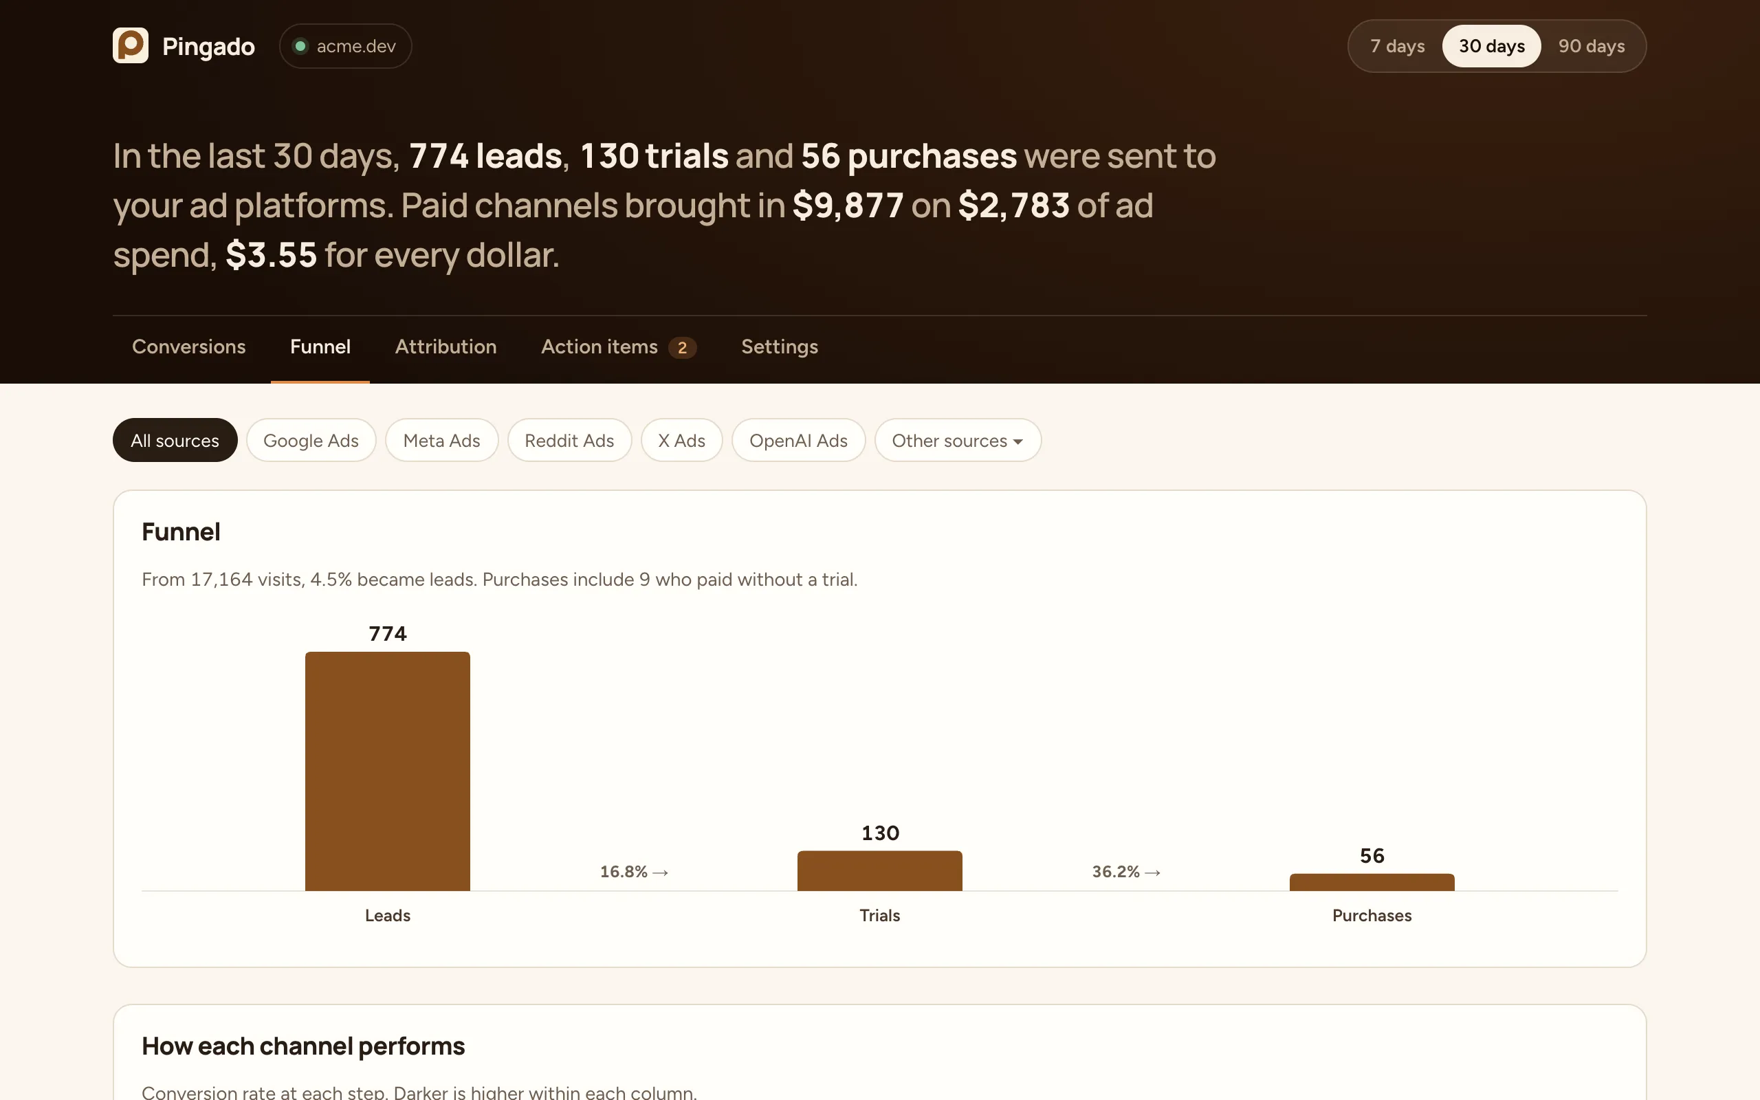Viewport: 1760px width, 1100px height.
Task: Click the 'How each channel performs' heading
Action: click(303, 1046)
